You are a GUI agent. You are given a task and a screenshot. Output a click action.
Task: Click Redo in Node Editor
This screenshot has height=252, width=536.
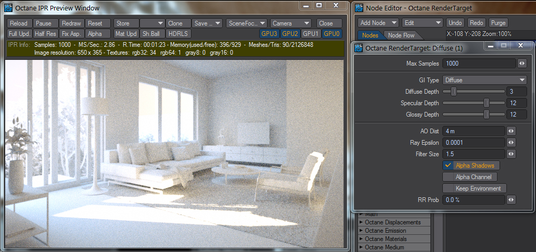click(477, 23)
